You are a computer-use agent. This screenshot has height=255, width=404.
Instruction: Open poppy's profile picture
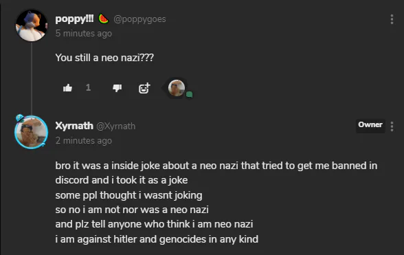point(32,25)
